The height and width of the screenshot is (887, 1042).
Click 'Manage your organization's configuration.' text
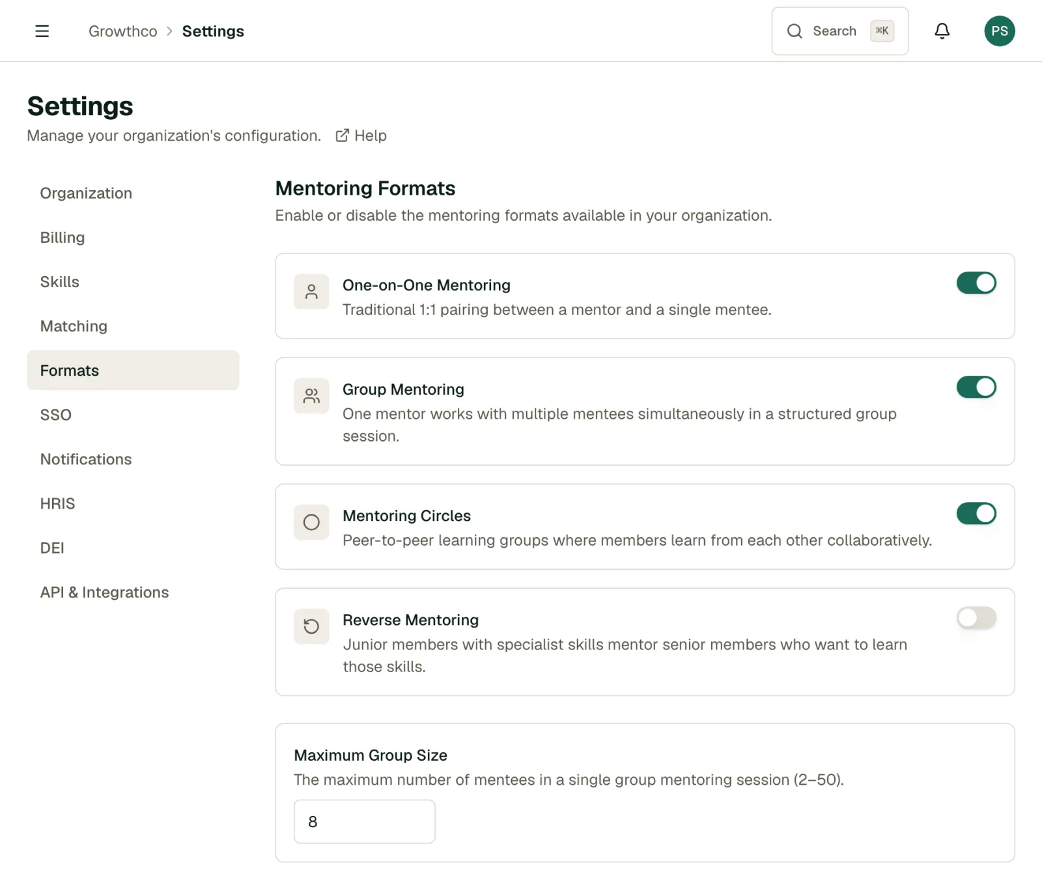tap(174, 135)
